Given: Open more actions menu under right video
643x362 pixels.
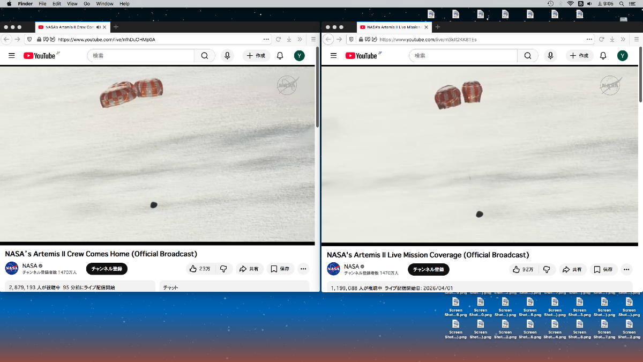Looking at the screenshot, I should point(626,270).
